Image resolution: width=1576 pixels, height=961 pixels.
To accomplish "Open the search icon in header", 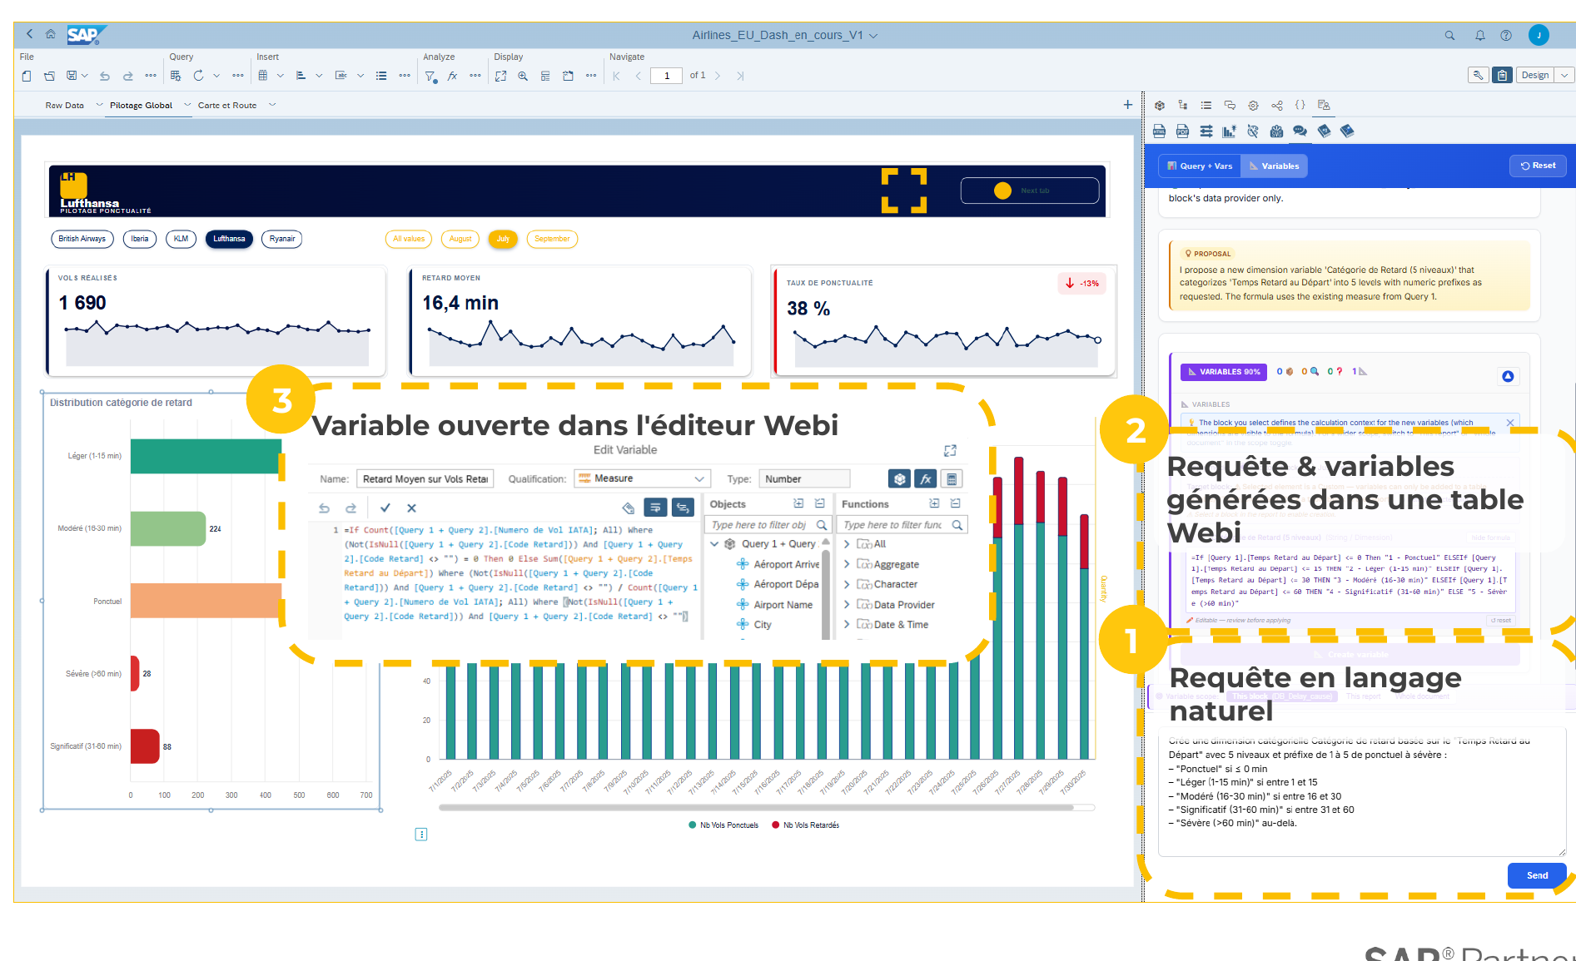I will coord(1449,35).
